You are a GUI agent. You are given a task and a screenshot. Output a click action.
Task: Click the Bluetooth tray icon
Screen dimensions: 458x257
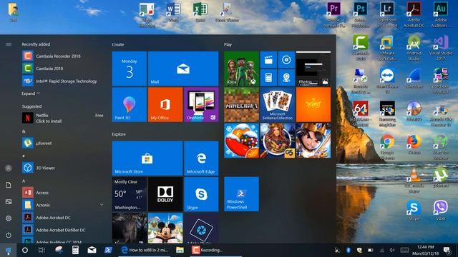349,250
